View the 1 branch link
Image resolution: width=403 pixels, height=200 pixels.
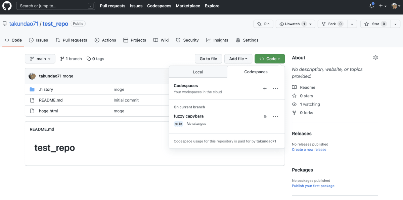71,58
